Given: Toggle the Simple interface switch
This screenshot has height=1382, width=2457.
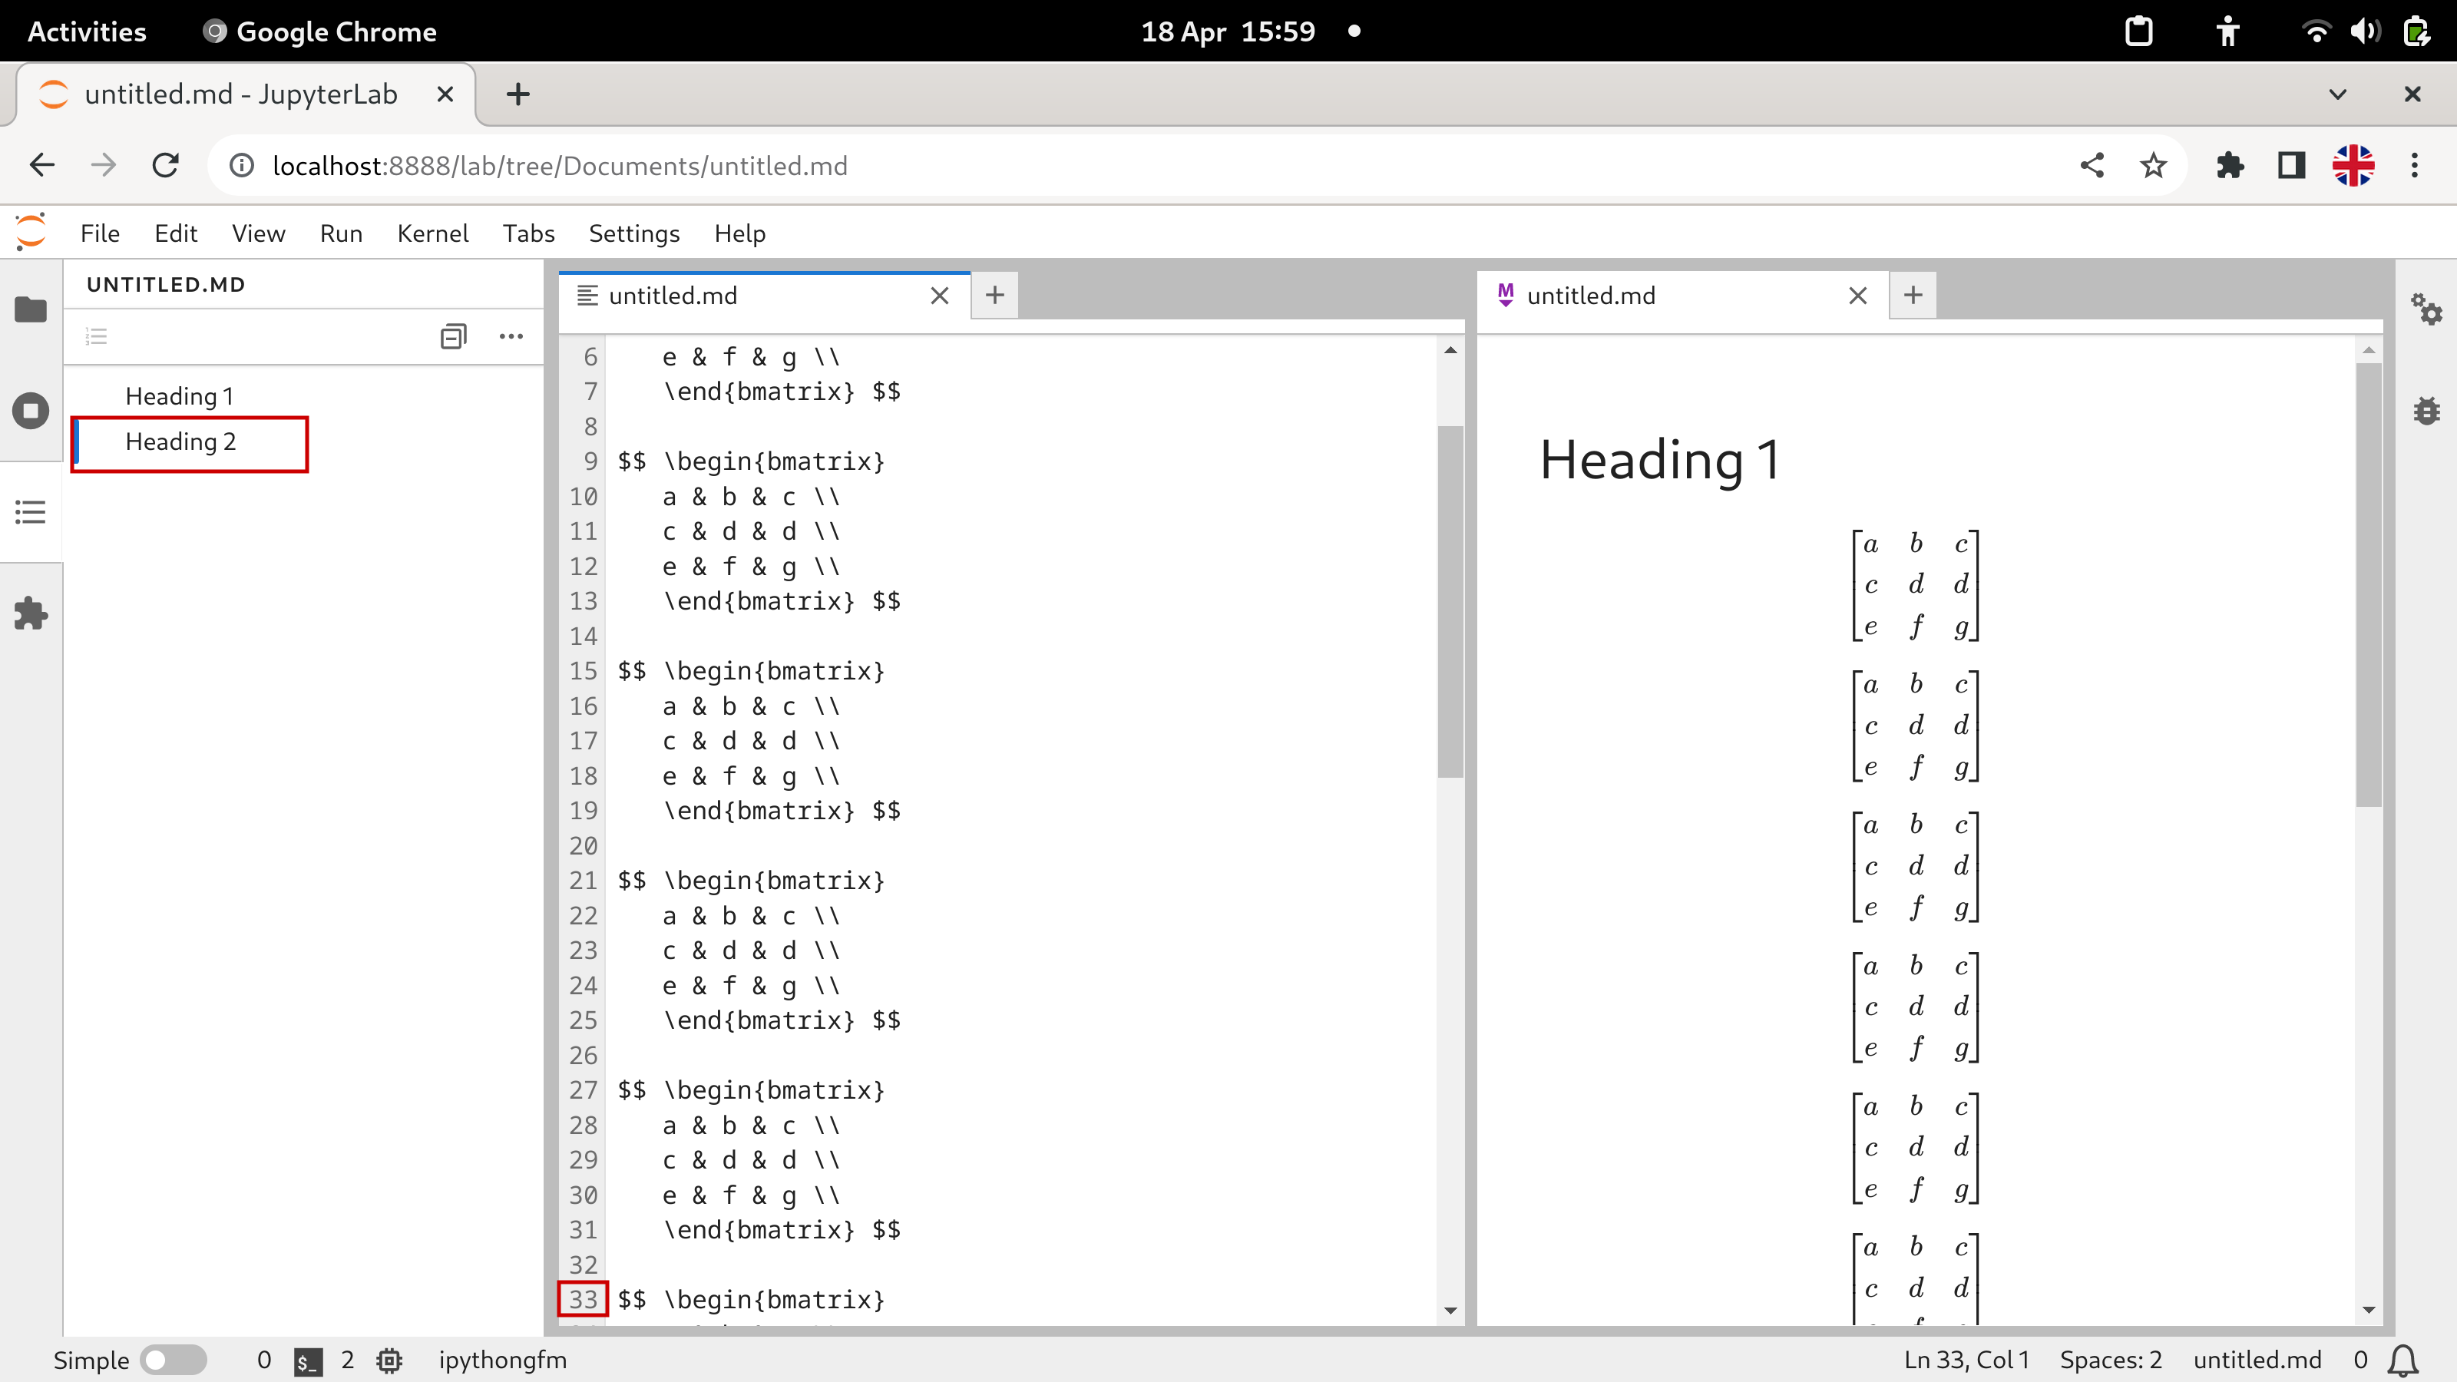Looking at the screenshot, I should (173, 1359).
